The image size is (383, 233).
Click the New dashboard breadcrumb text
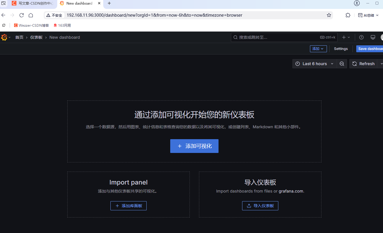pos(65,37)
